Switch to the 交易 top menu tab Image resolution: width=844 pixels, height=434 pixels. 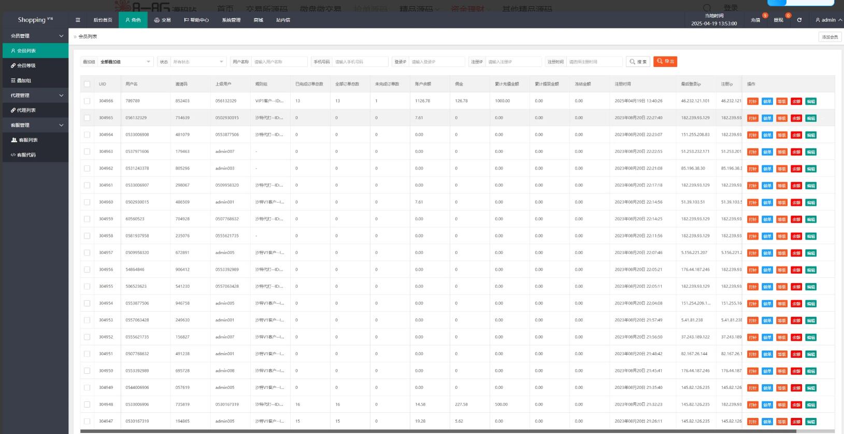click(x=162, y=20)
